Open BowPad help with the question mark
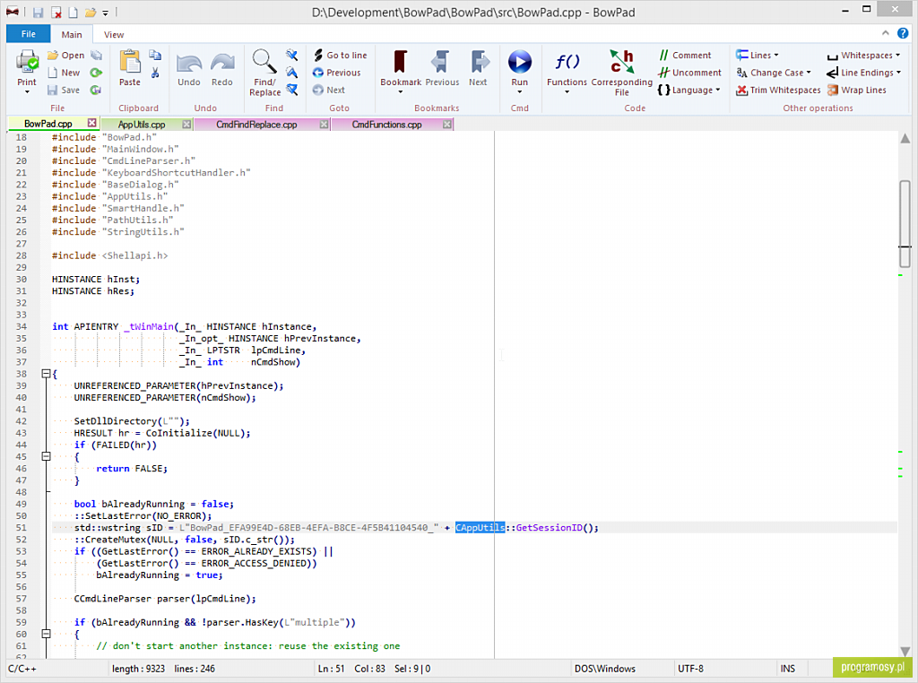The image size is (918, 683). tap(903, 33)
